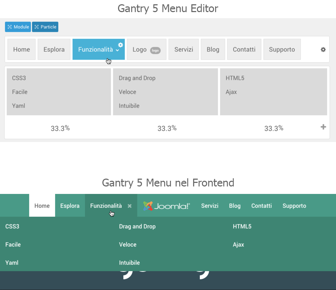Select the Esplora item in the menu editor
Screen dimensions: 336x290
[x=54, y=49]
